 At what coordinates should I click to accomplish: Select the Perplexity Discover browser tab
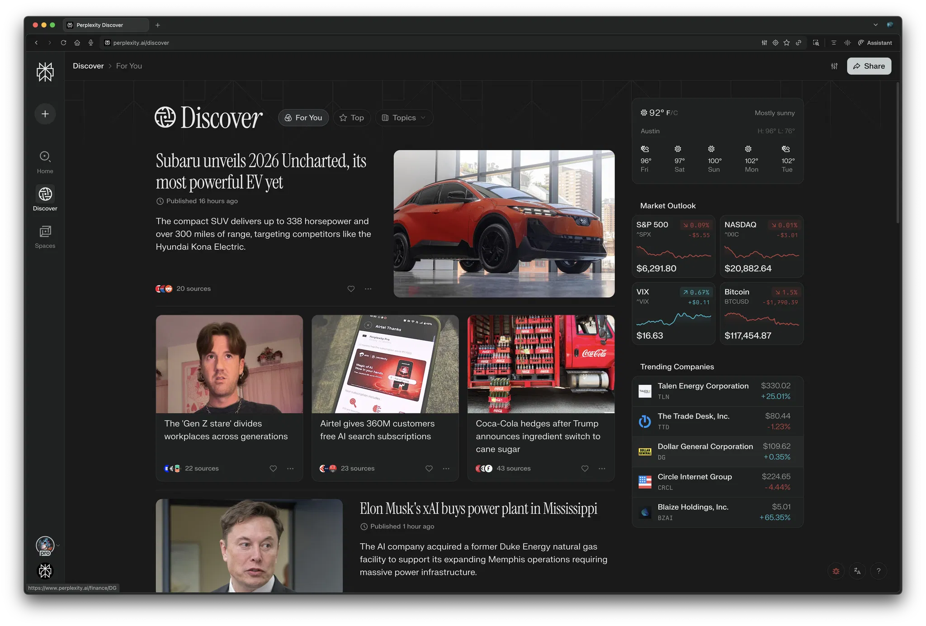[106, 25]
